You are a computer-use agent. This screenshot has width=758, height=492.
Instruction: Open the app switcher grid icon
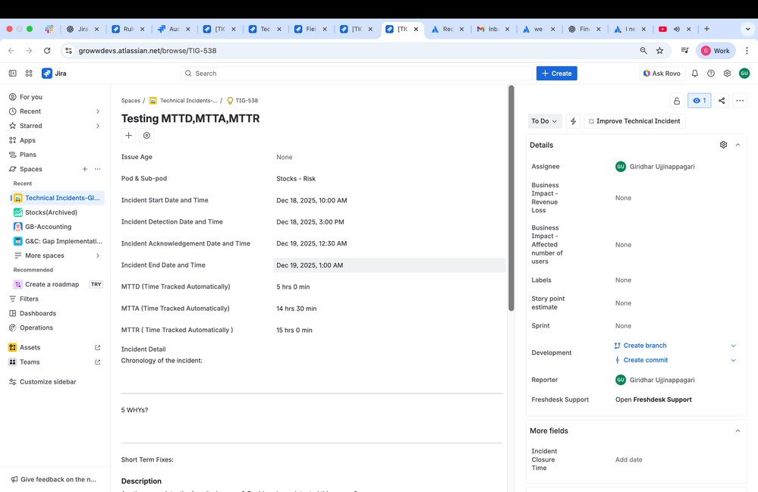point(29,74)
